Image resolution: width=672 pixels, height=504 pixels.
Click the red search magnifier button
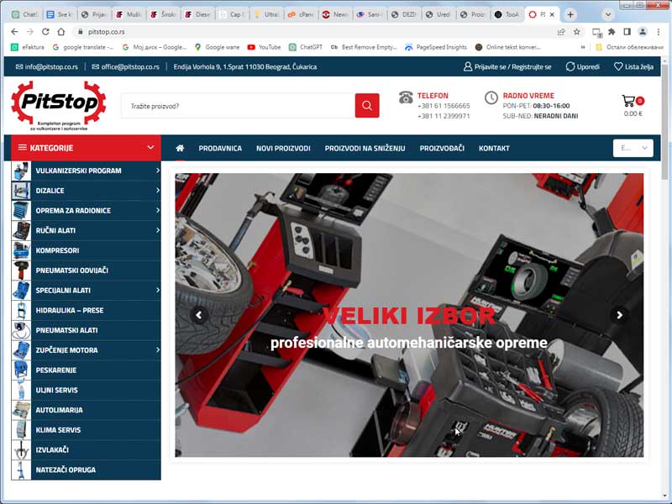click(367, 106)
